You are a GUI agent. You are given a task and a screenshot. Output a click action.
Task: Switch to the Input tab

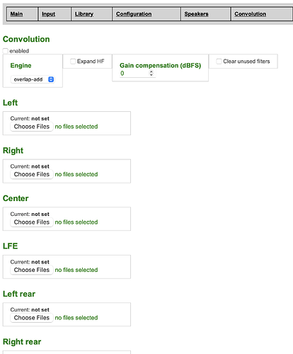(x=48, y=14)
